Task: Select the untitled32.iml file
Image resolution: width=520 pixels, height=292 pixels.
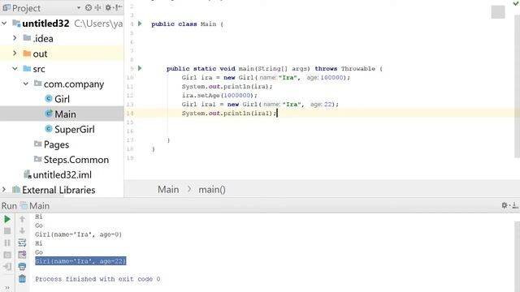Action: click(x=62, y=175)
